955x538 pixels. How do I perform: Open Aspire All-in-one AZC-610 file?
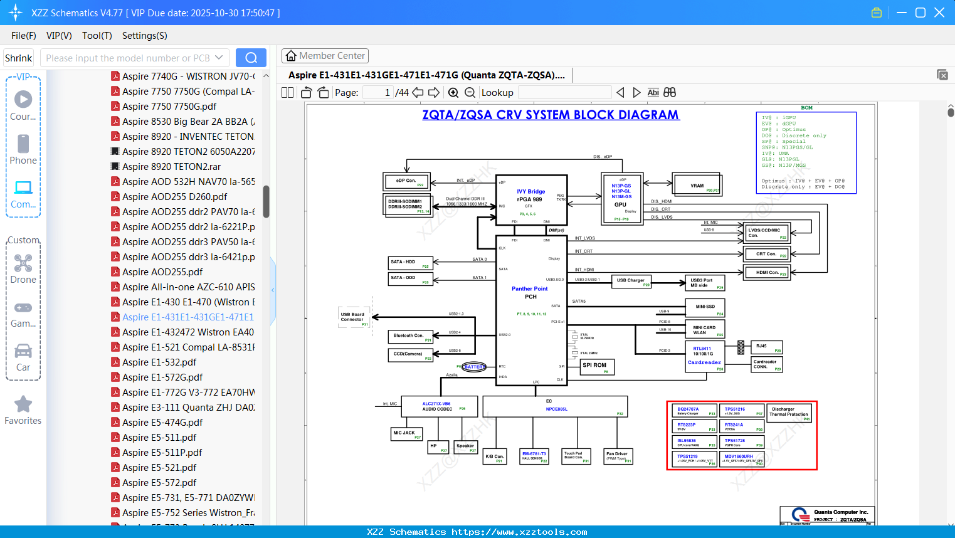click(x=183, y=287)
